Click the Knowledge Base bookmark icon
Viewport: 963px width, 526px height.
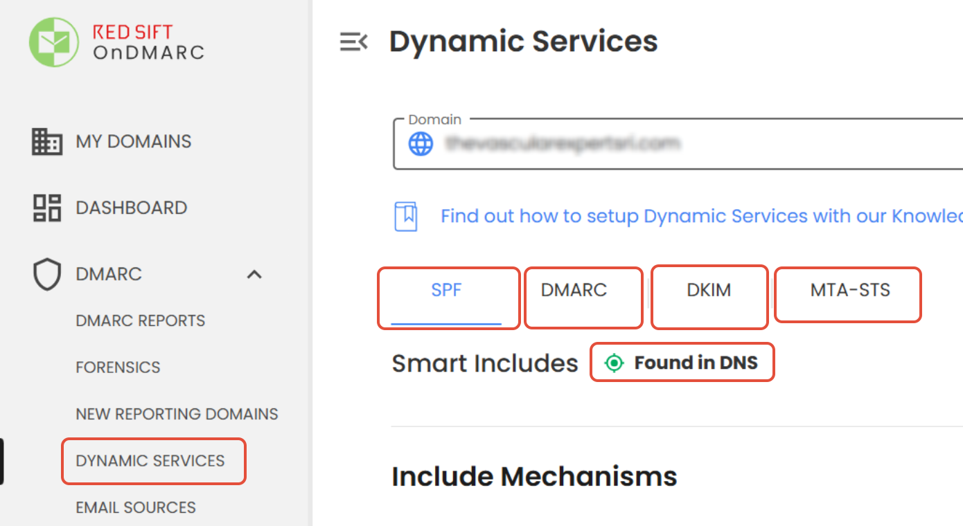(x=406, y=217)
